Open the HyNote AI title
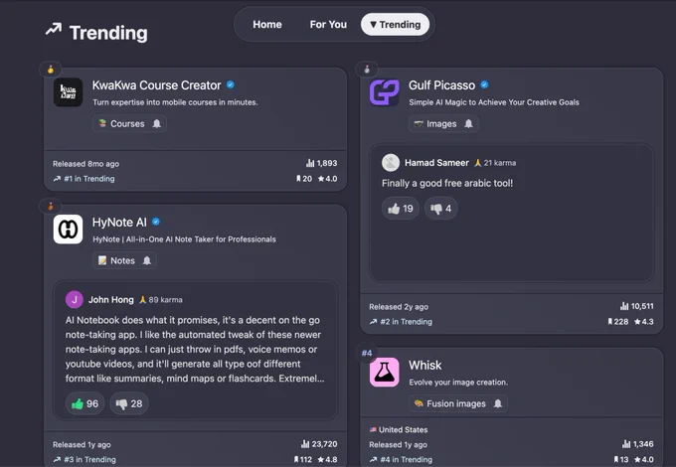This screenshot has width=676, height=467. pos(119,223)
